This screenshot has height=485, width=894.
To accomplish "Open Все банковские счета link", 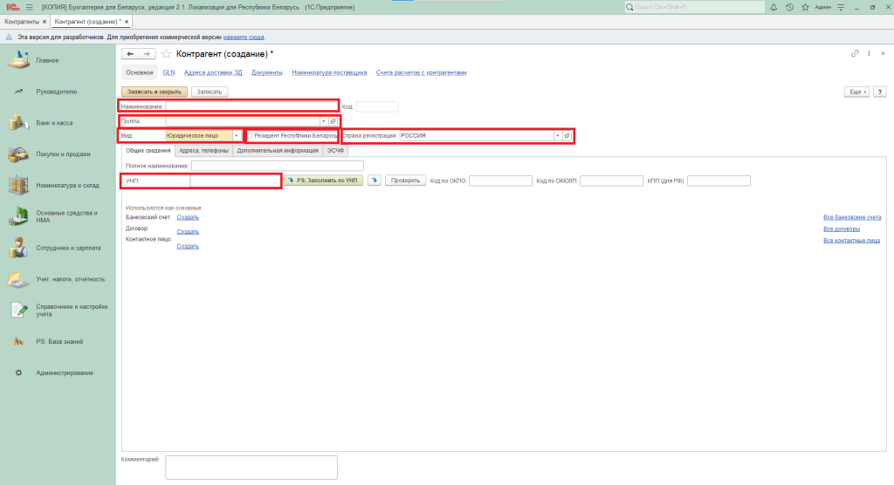I will coord(852,217).
